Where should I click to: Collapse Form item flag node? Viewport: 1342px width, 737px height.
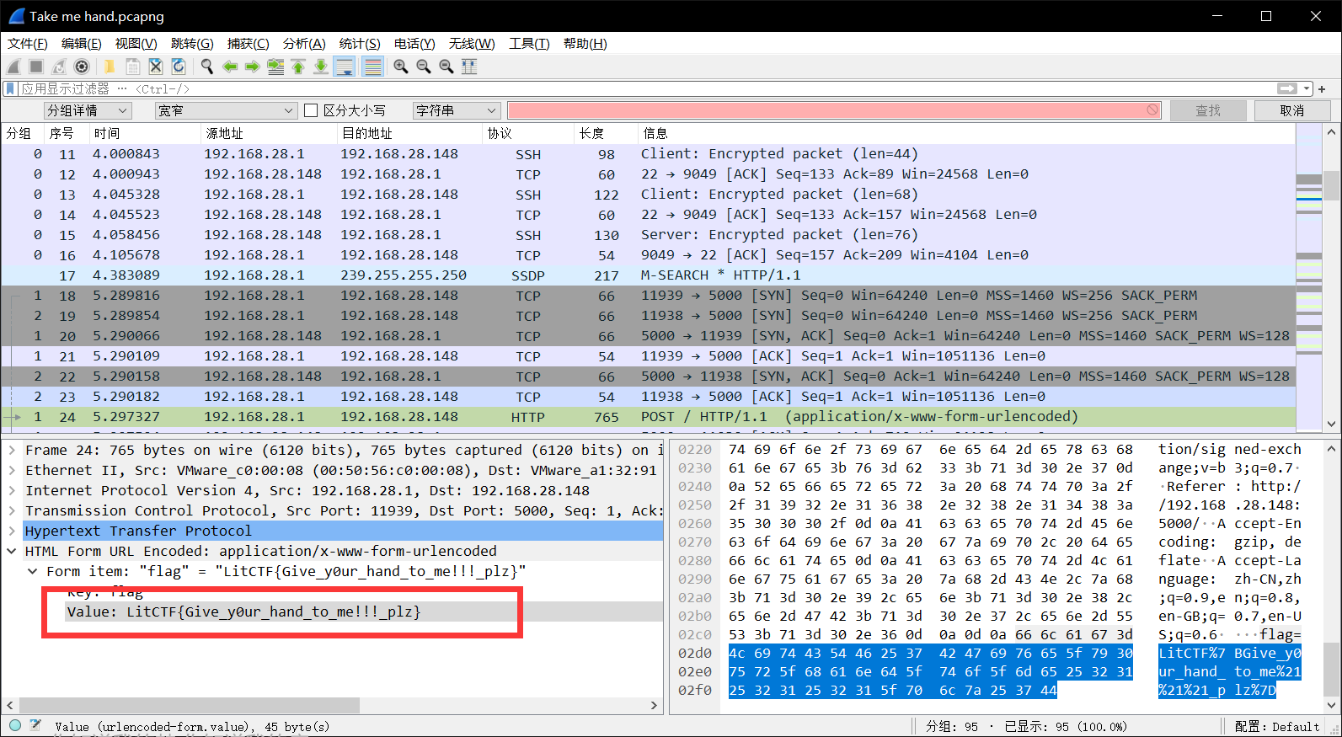tap(32, 572)
